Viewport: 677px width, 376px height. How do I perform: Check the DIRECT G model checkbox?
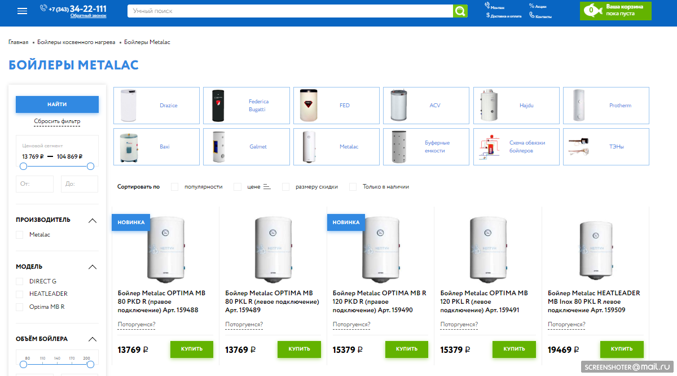(x=20, y=281)
